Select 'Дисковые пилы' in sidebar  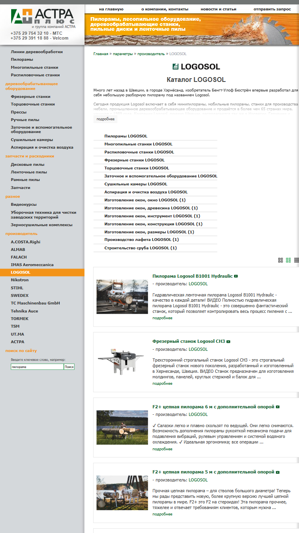(x=28, y=165)
